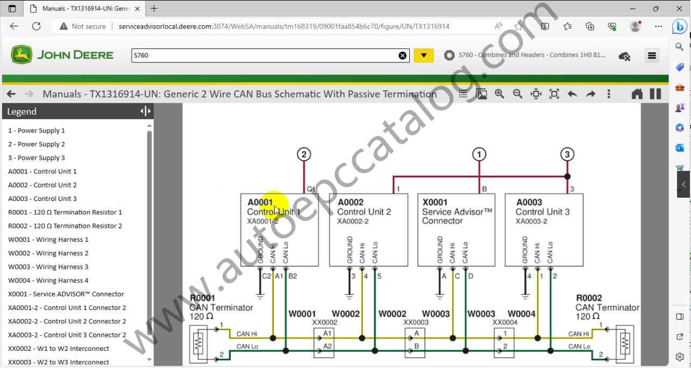Image resolution: width=691 pixels, height=368 pixels.
Task: Click the list view icon in manual toolbar
Action: coord(464,94)
